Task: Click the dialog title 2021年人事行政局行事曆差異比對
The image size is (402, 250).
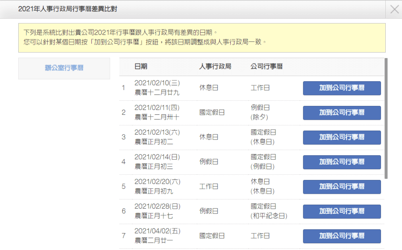Action: [68, 9]
